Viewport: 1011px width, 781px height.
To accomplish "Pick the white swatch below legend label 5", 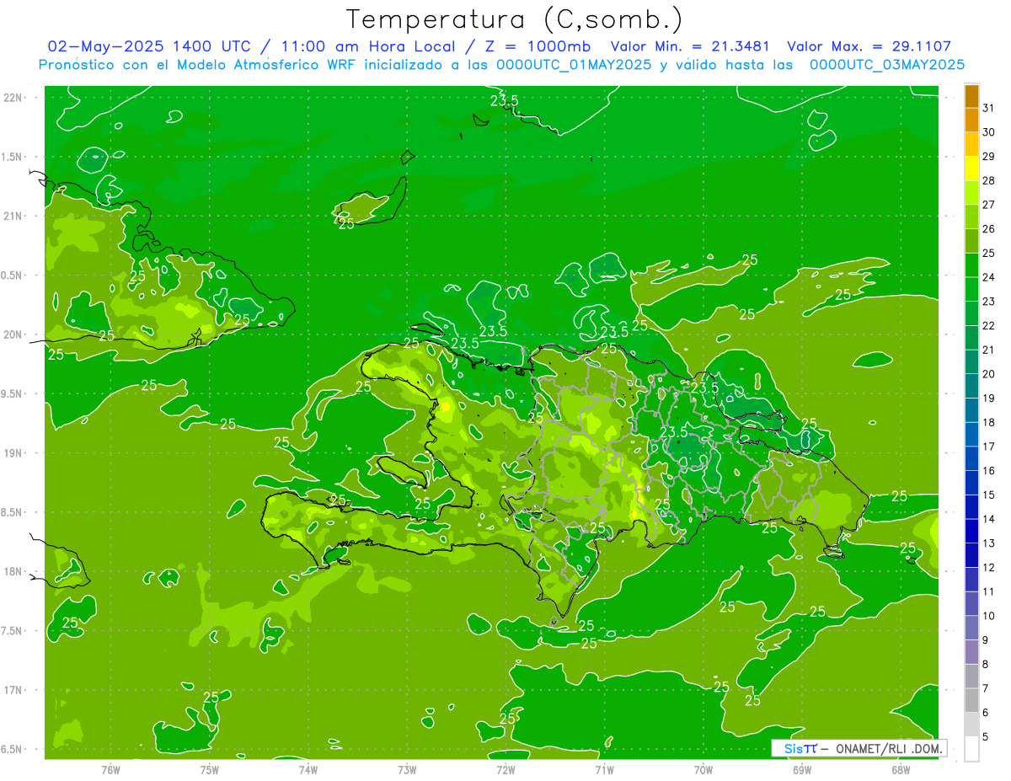I will (x=971, y=749).
